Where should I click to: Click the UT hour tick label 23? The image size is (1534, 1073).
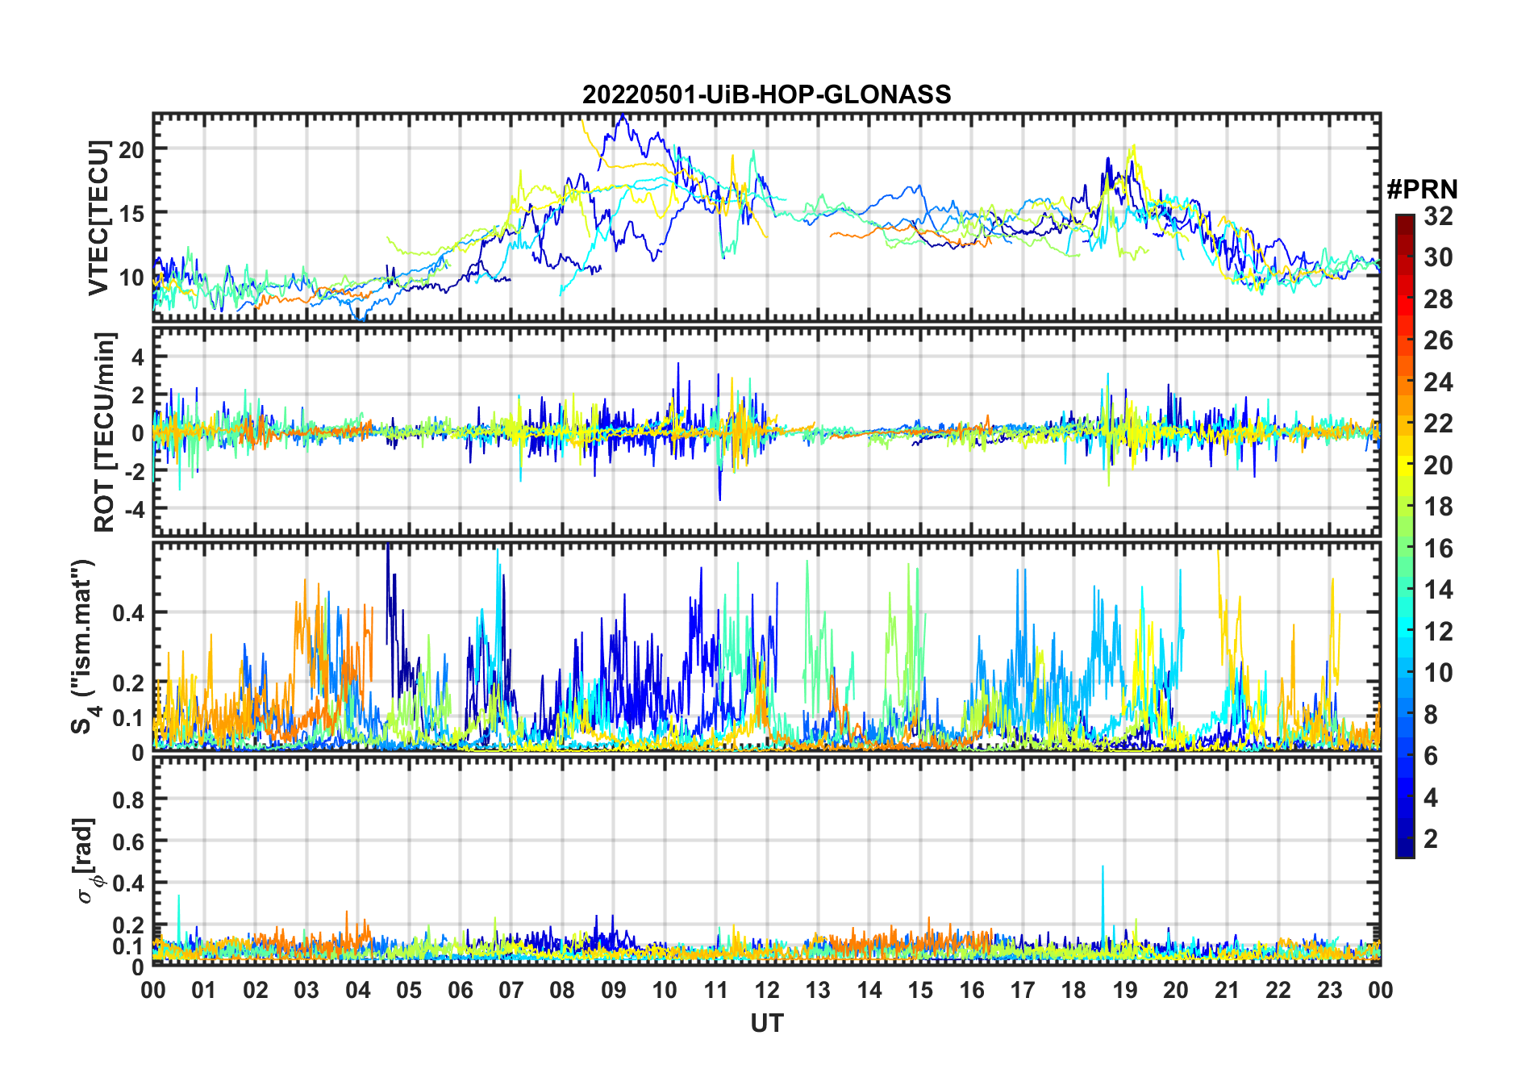click(x=1329, y=990)
